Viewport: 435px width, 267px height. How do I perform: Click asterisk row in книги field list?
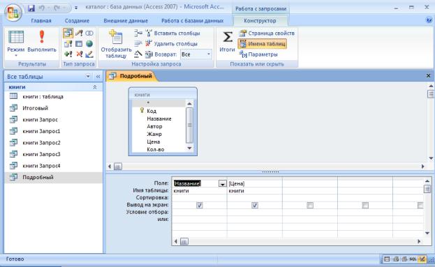[x=158, y=103]
